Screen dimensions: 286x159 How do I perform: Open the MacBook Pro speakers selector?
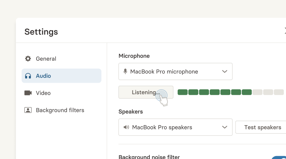175,127
